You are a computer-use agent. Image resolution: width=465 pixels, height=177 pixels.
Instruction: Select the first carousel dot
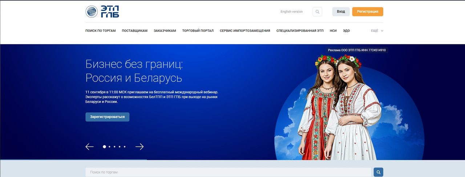coord(105,147)
